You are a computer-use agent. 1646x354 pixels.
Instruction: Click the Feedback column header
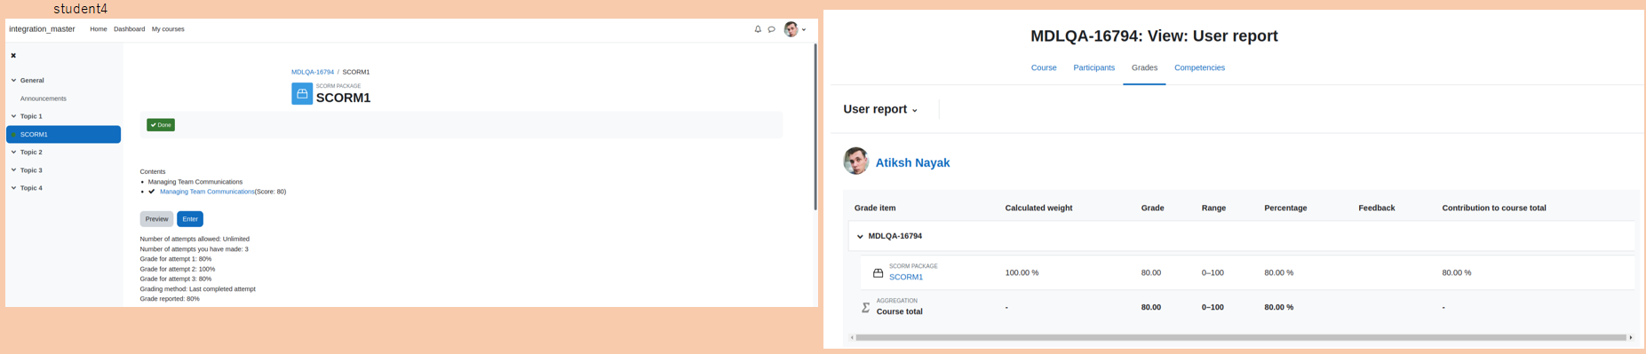(1377, 208)
